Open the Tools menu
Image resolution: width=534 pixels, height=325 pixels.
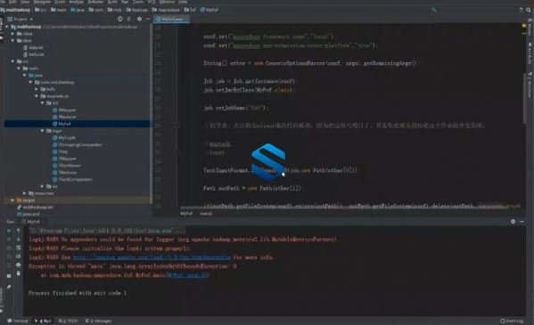[x=138, y=2]
